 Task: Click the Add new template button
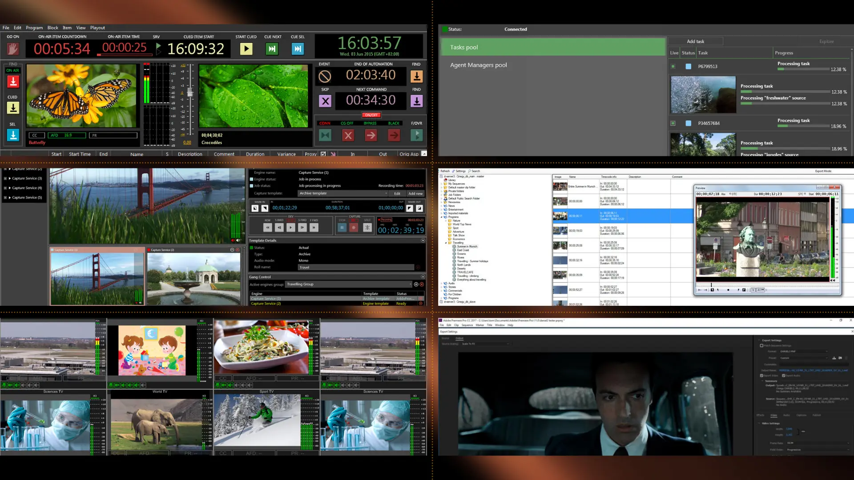pyautogui.click(x=415, y=193)
